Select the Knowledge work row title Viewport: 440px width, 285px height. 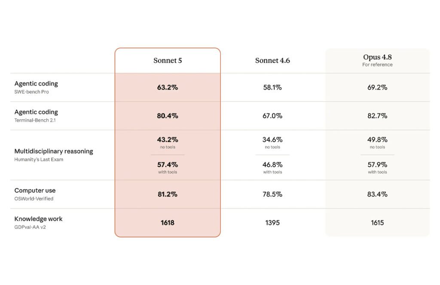[x=38, y=219]
